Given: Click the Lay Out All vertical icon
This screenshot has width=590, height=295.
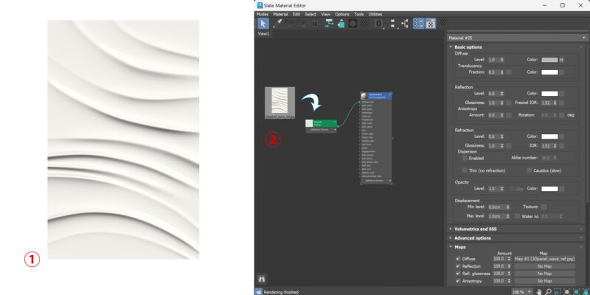Looking at the screenshot, I should pos(393,24).
